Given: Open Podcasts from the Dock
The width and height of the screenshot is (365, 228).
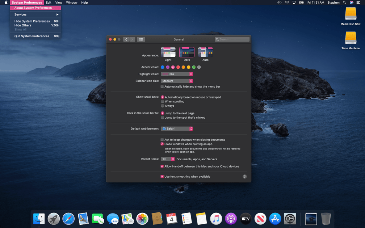Looking at the screenshot, I should [231, 219].
